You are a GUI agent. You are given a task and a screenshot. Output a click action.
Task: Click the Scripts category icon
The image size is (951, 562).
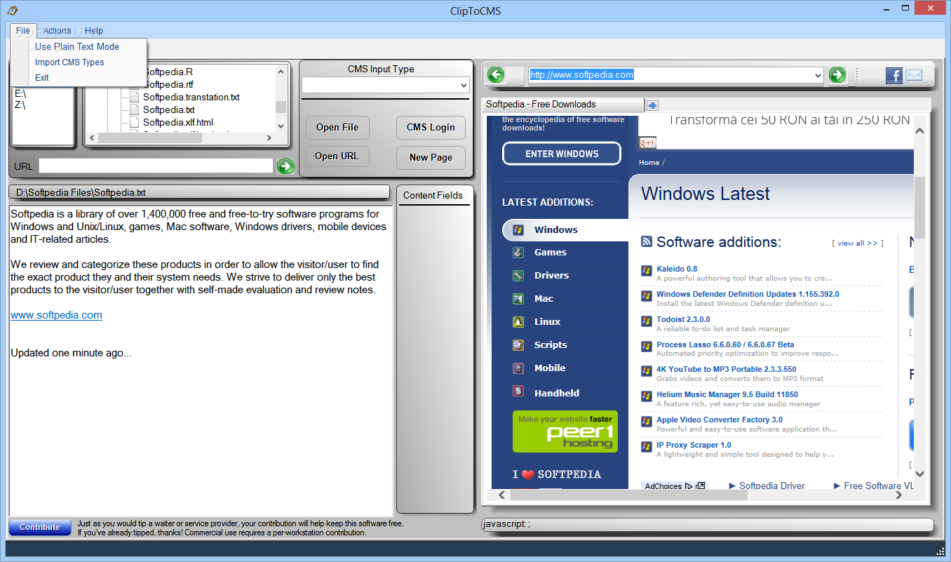pos(518,345)
